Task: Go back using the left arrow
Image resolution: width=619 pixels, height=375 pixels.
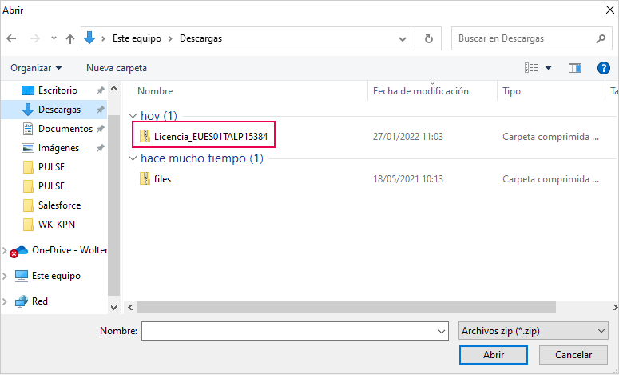Action: pyautogui.click(x=11, y=38)
